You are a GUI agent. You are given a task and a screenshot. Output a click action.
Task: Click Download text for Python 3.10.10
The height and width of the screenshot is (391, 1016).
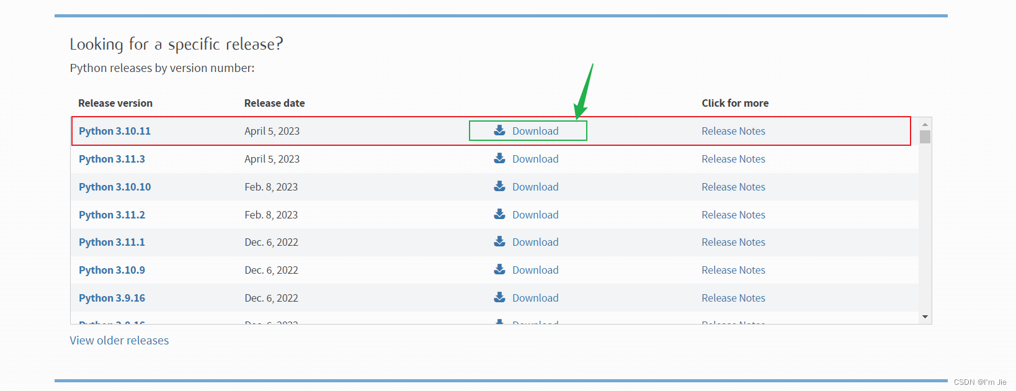[535, 187]
